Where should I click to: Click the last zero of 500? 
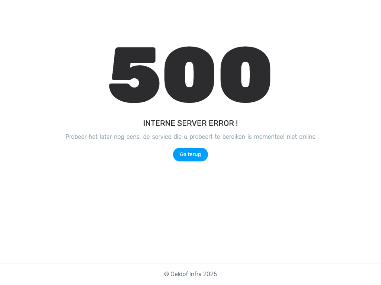(246, 75)
